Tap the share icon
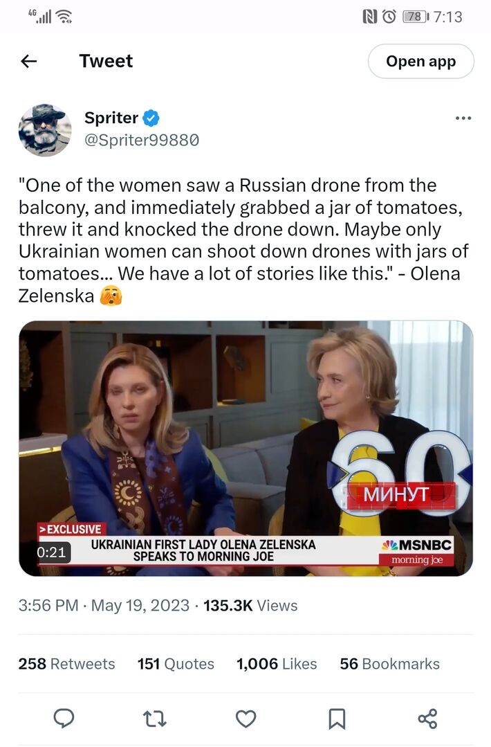 point(427,719)
